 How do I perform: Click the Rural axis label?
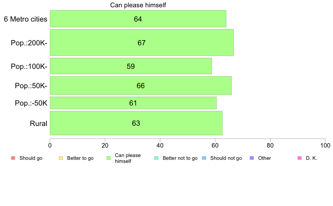point(38,123)
